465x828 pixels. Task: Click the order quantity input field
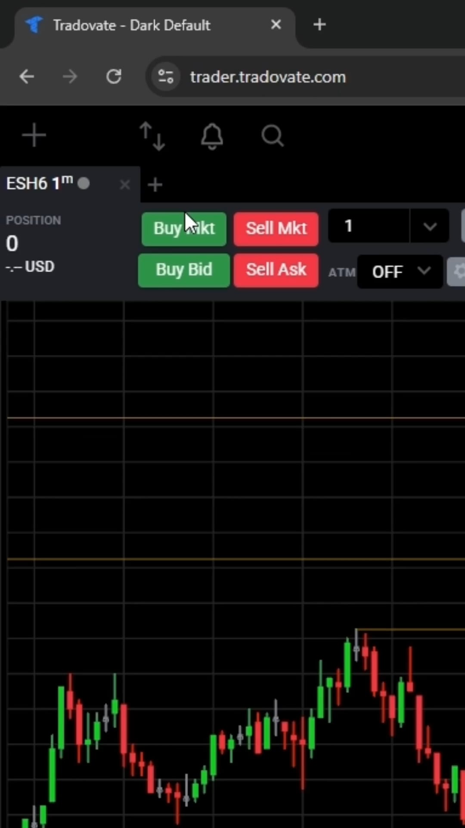click(368, 226)
